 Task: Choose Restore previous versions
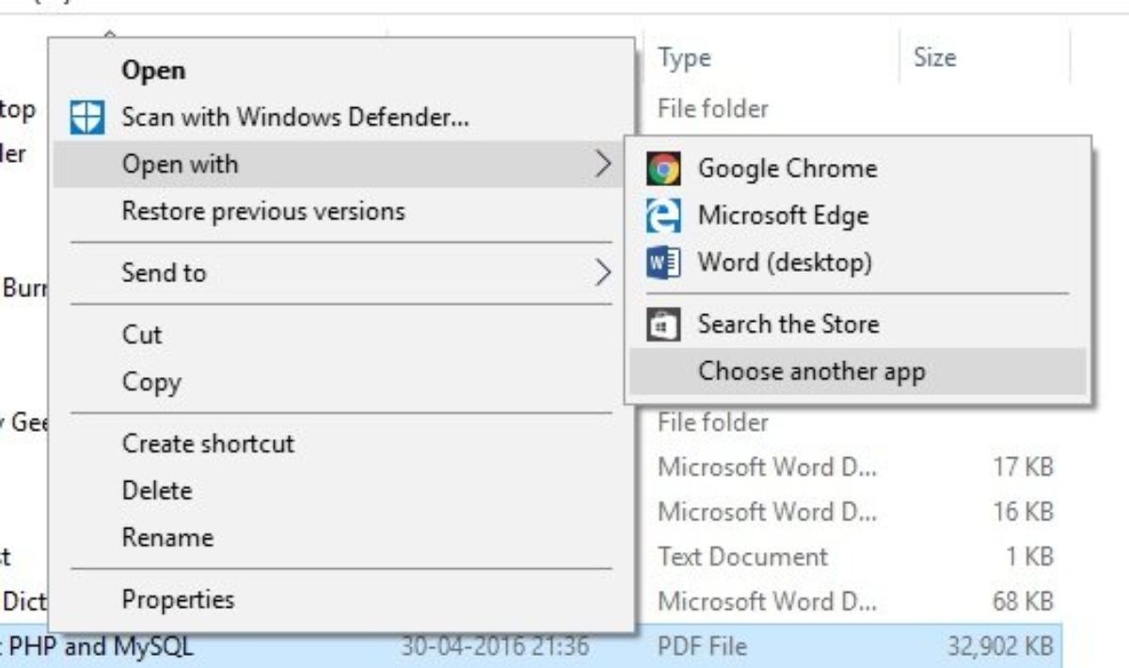[263, 211]
